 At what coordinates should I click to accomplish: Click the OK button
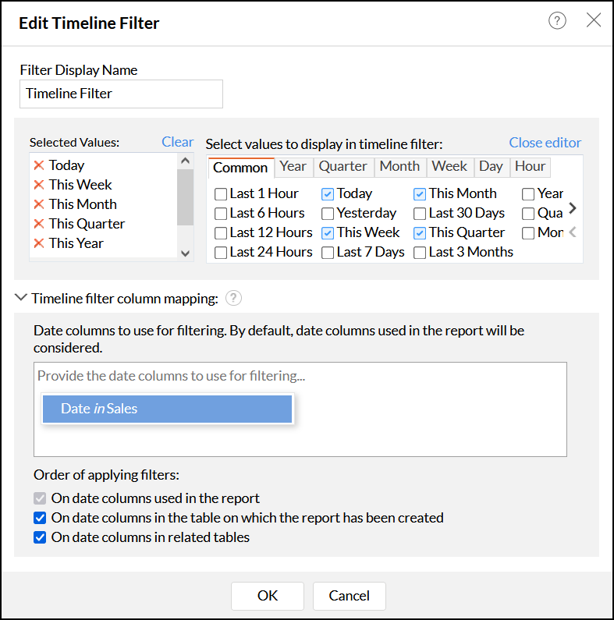(x=268, y=596)
